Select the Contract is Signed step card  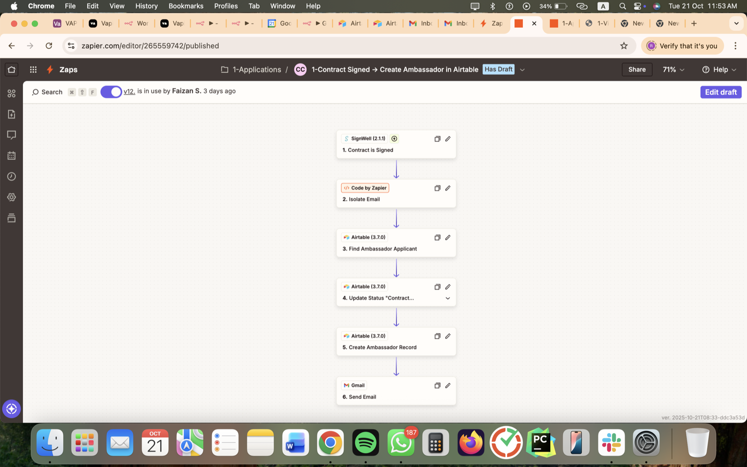pyautogui.click(x=396, y=145)
